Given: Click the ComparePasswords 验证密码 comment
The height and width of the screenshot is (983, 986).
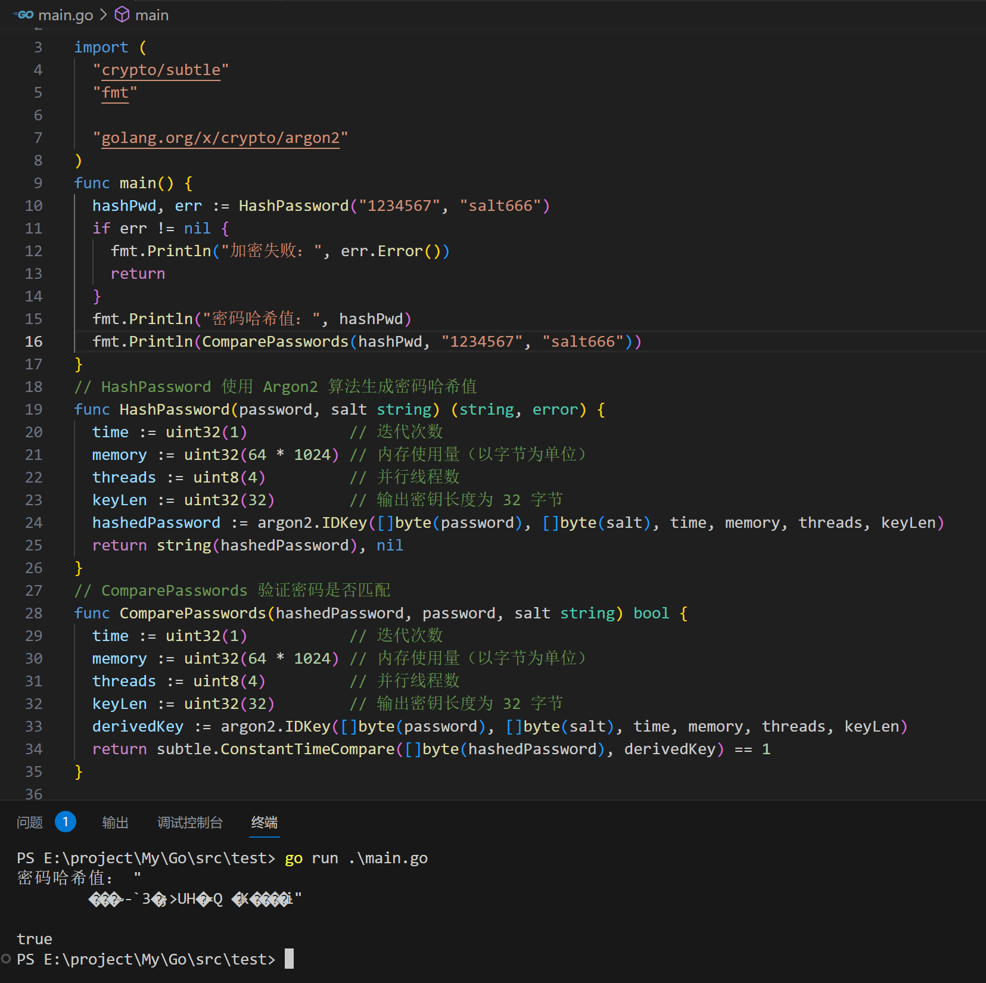Looking at the screenshot, I should click(x=232, y=591).
